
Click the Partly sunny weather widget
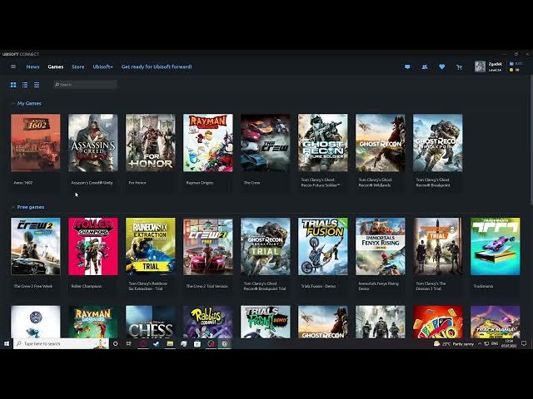pos(454,343)
